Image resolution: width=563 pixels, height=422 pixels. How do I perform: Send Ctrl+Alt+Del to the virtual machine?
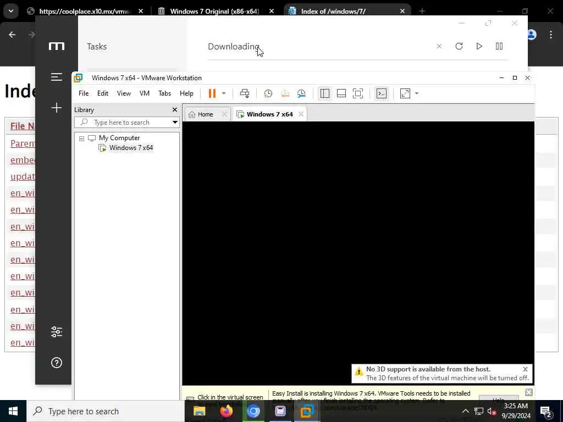coord(245,93)
